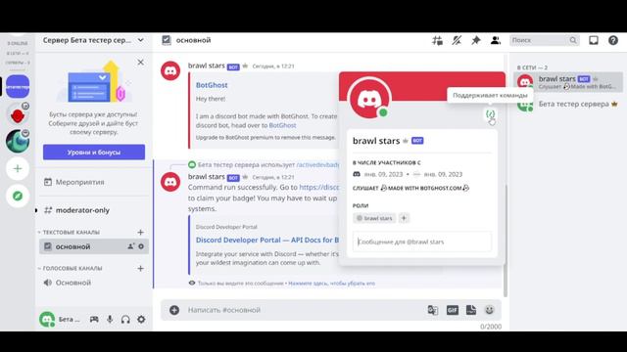Click the supports commands badge icon
This screenshot has height=352, width=627.
click(490, 114)
